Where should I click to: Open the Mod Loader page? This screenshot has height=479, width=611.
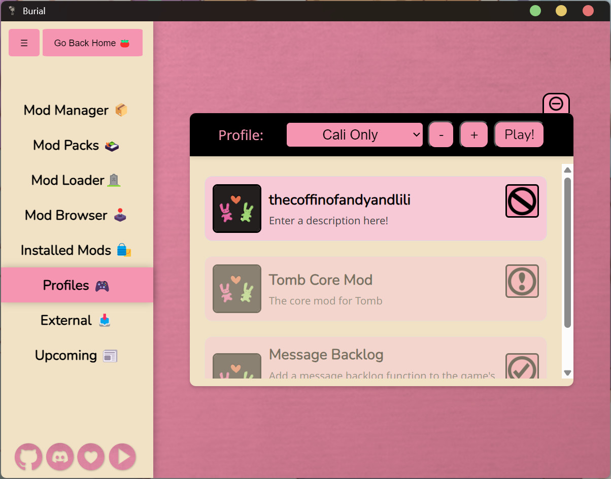tap(75, 180)
